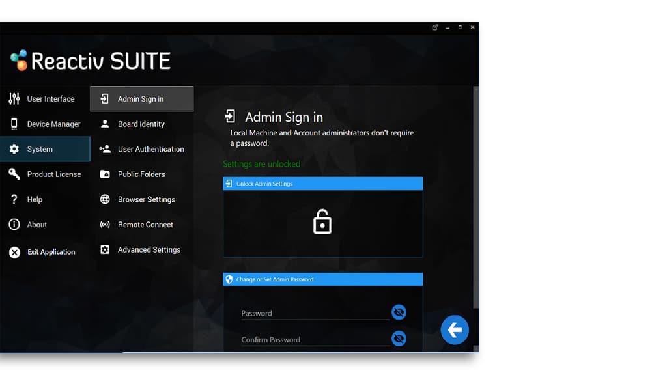667x375 pixels.
Task: Minimize the Reactiv SUITE window
Action: (x=447, y=27)
